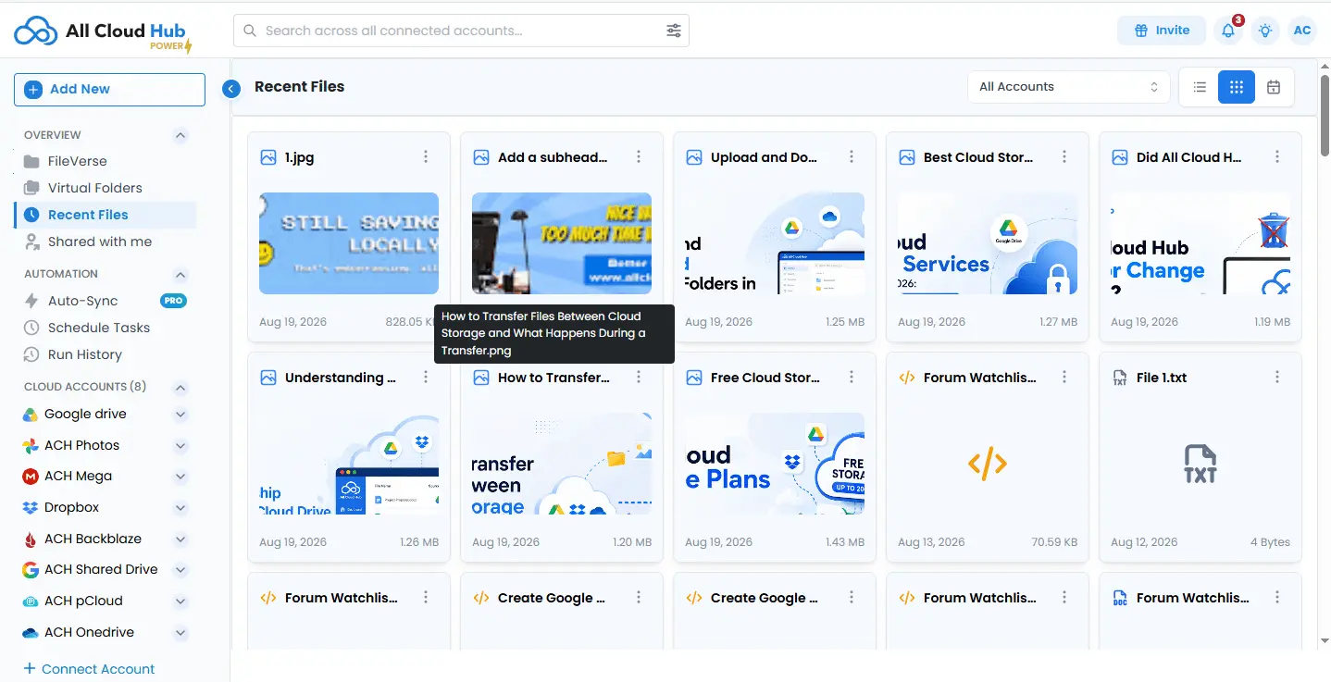Open AC user avatar menu
This screenshot has height=682, width=1331.
(x=1302, y=31)
